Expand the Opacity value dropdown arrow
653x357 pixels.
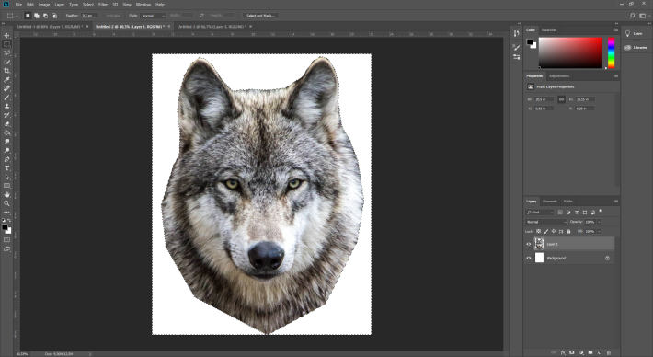point(600,222)
